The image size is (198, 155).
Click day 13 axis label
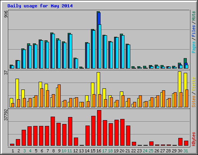pos(81,151)
